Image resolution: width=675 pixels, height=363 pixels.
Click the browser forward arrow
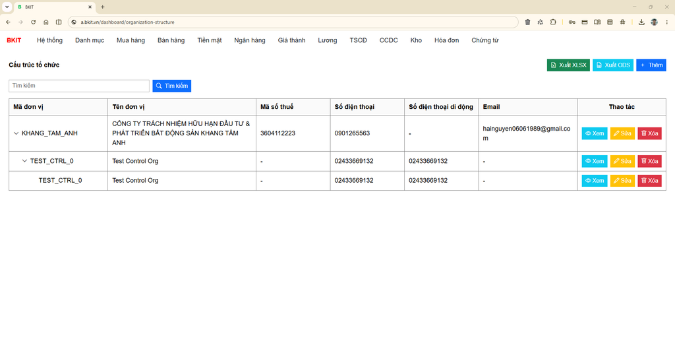(x=20, y=22)
